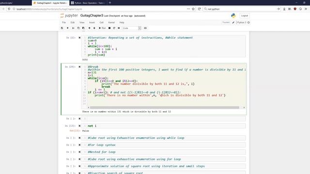Viewport: 310px width, 174px height.
Task: Open page actions three-dots menu
Action: click(188, 9)
